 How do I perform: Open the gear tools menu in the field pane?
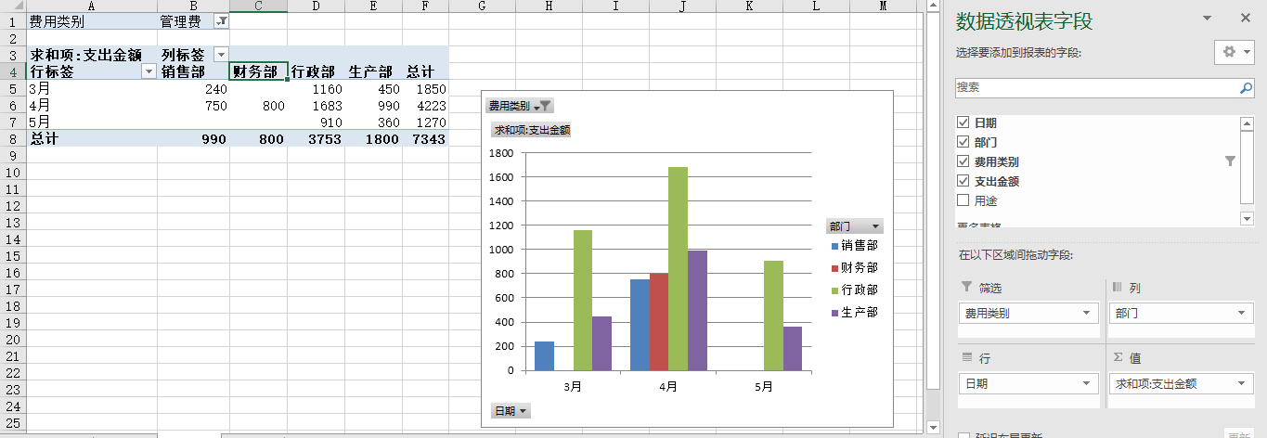[1235, 52]
